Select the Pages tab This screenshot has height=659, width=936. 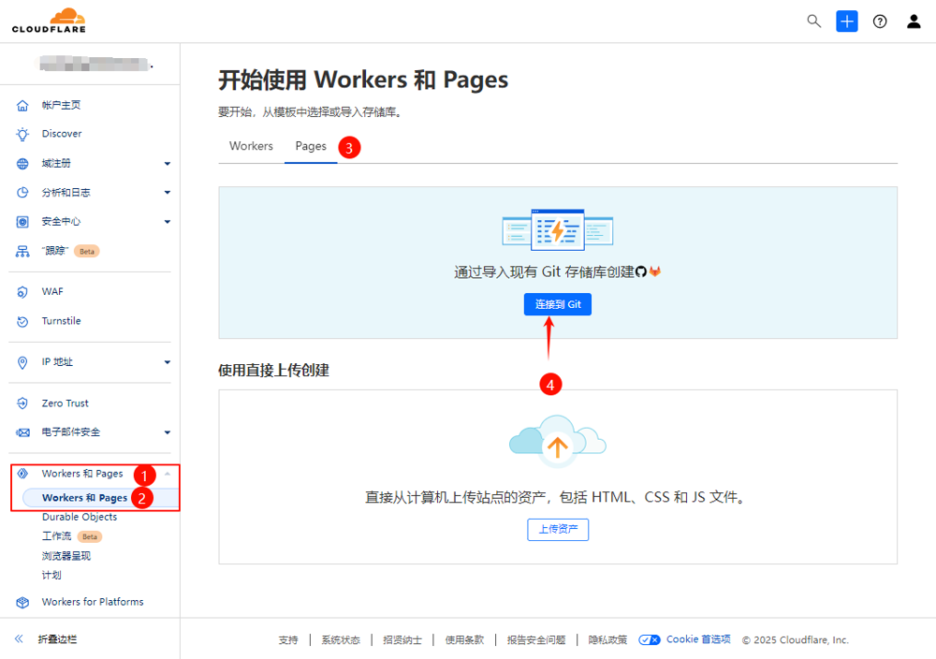pyautogui.click(x=311, y=146)
